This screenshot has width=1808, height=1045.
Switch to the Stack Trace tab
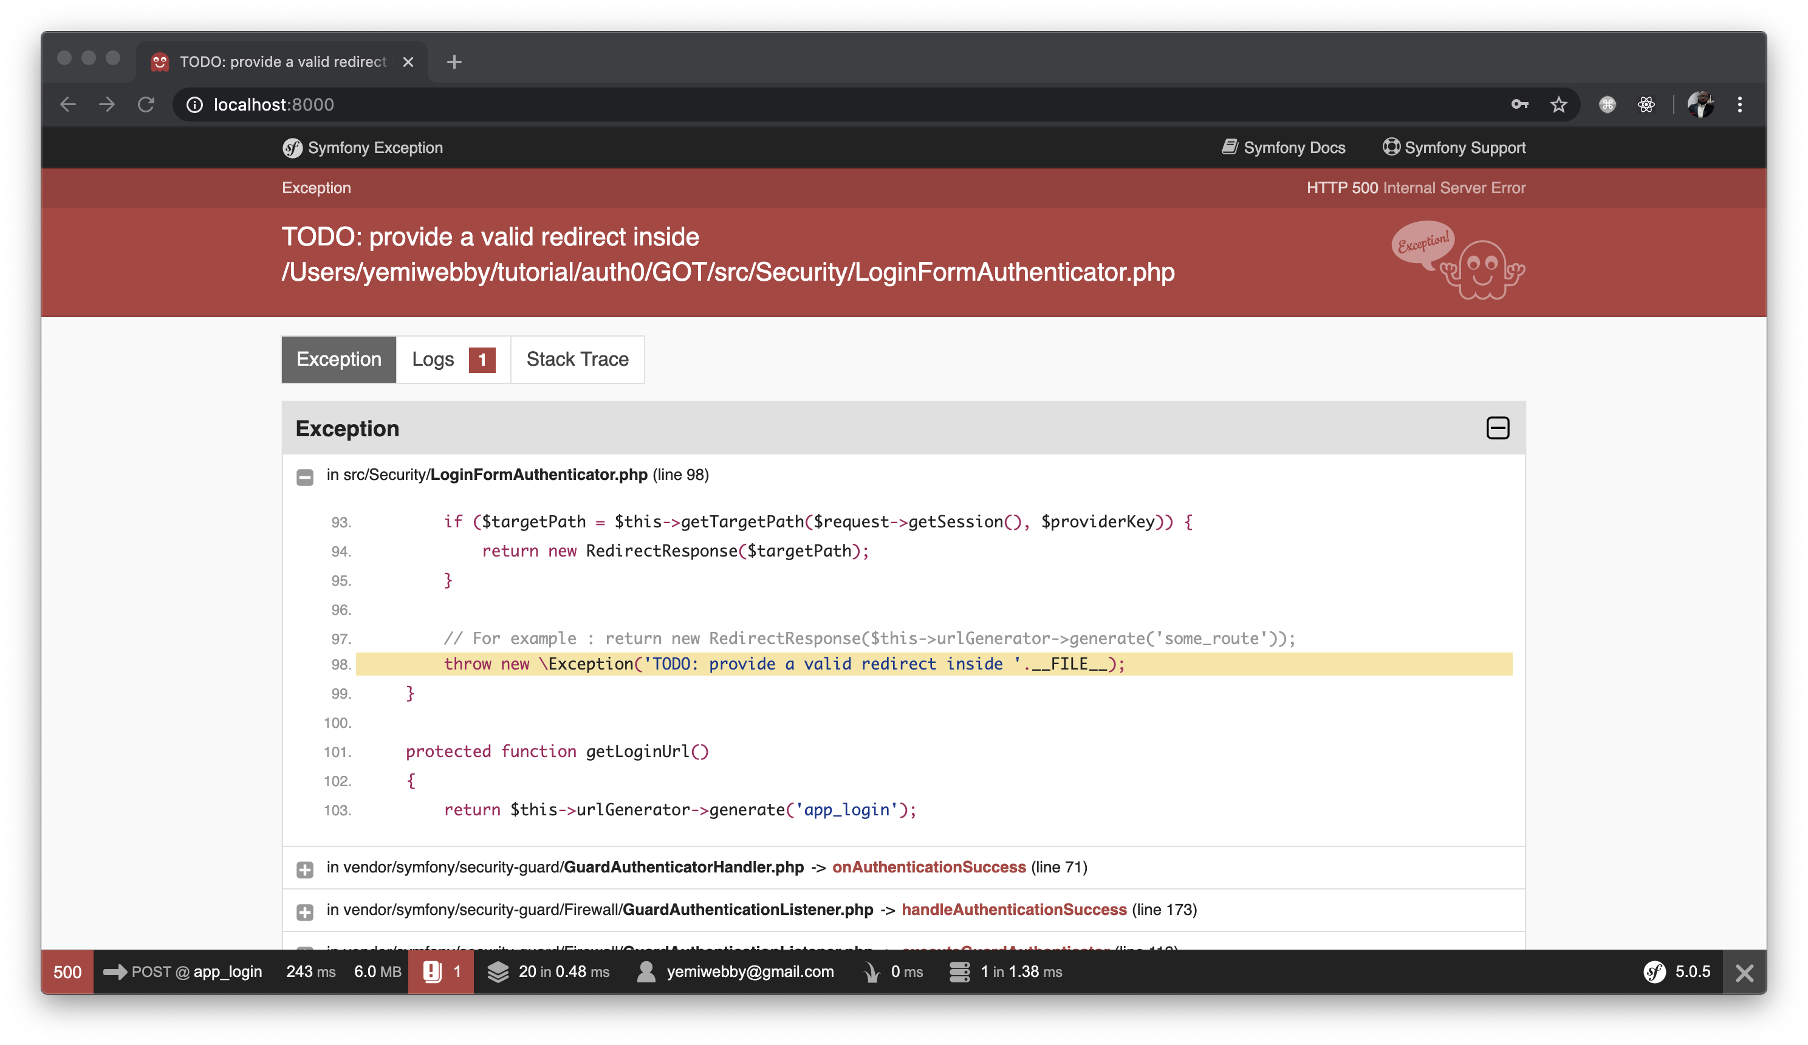[577, 360]
